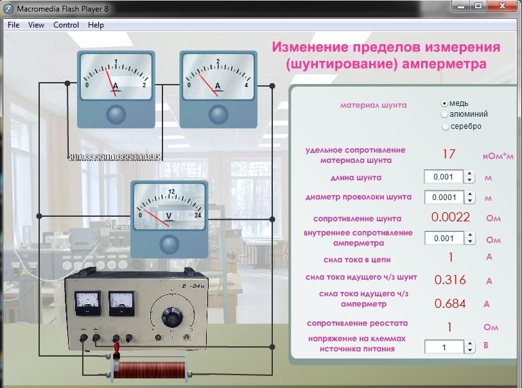
Task: Click the 0.316 shunt current value
Action: (450, 280)
